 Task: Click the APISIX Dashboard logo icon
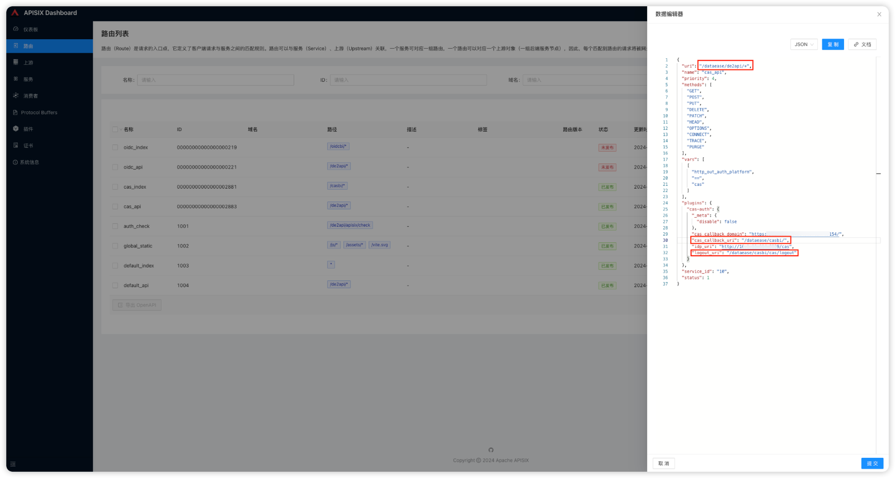click(x=15, y=12)
